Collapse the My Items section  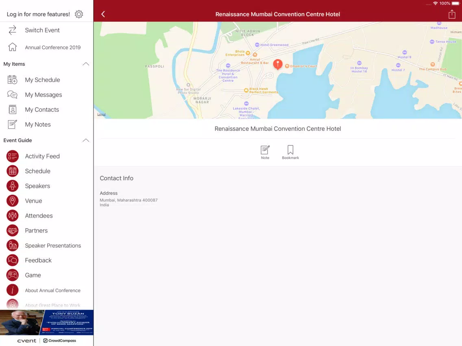pos(86,64)
